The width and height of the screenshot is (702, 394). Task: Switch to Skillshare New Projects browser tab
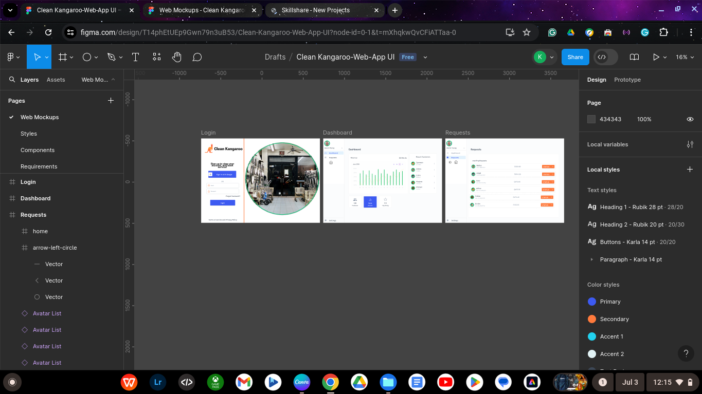tap(324, 10)
